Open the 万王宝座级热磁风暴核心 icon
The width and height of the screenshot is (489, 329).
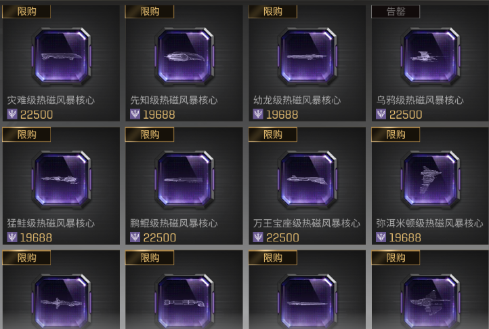tap(307, 180)
